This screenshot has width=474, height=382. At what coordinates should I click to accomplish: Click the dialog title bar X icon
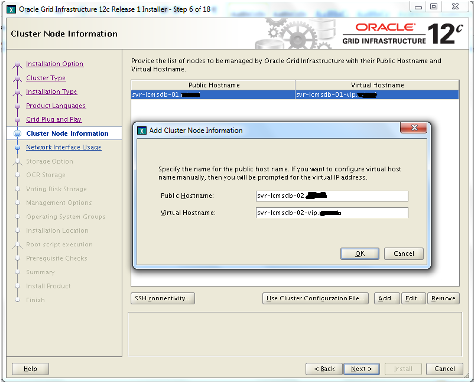pos(141,131)
